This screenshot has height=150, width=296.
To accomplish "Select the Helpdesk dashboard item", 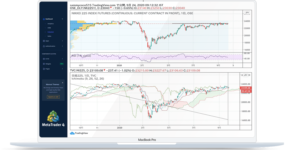I will click(51, 32).
